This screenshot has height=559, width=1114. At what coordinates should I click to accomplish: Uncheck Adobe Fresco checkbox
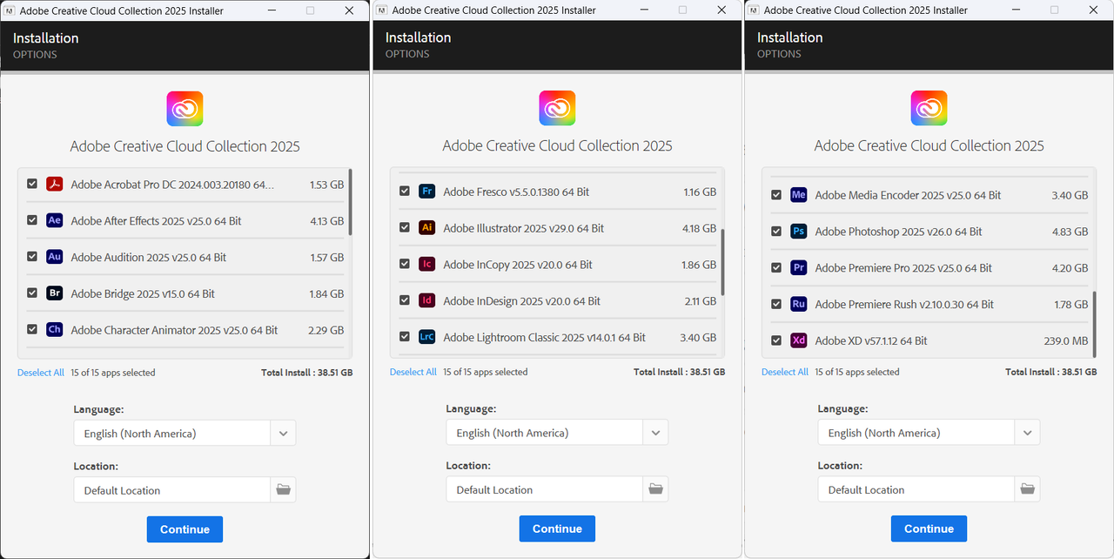click(x=405, y=192)
